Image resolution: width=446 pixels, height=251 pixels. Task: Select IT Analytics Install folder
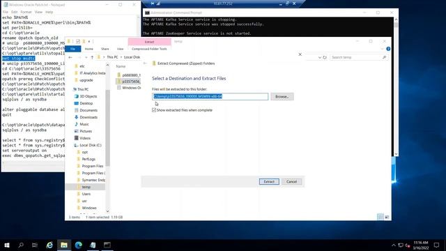(90, 73)
